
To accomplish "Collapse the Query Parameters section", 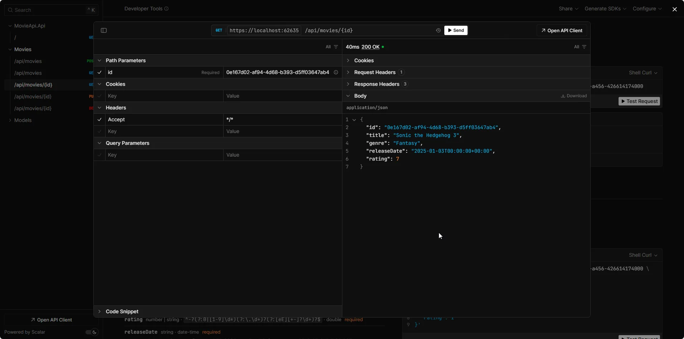I will pyautogui.click(x=99, y=143).
